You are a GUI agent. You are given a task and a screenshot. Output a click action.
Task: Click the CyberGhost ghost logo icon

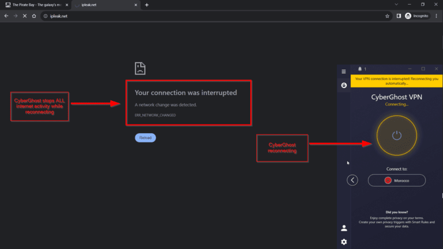[x=344, y=85]
